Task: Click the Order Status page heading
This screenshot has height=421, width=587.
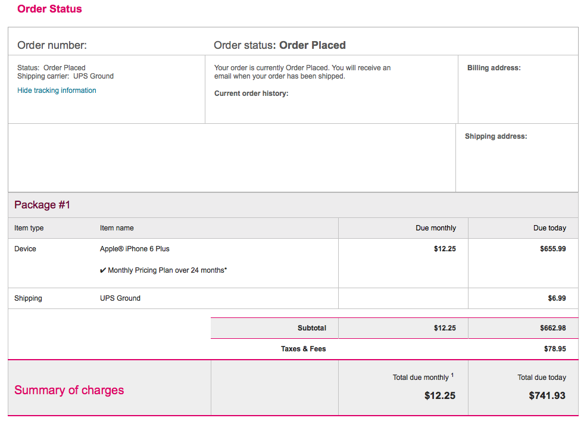Action: (x=49, y=9)
